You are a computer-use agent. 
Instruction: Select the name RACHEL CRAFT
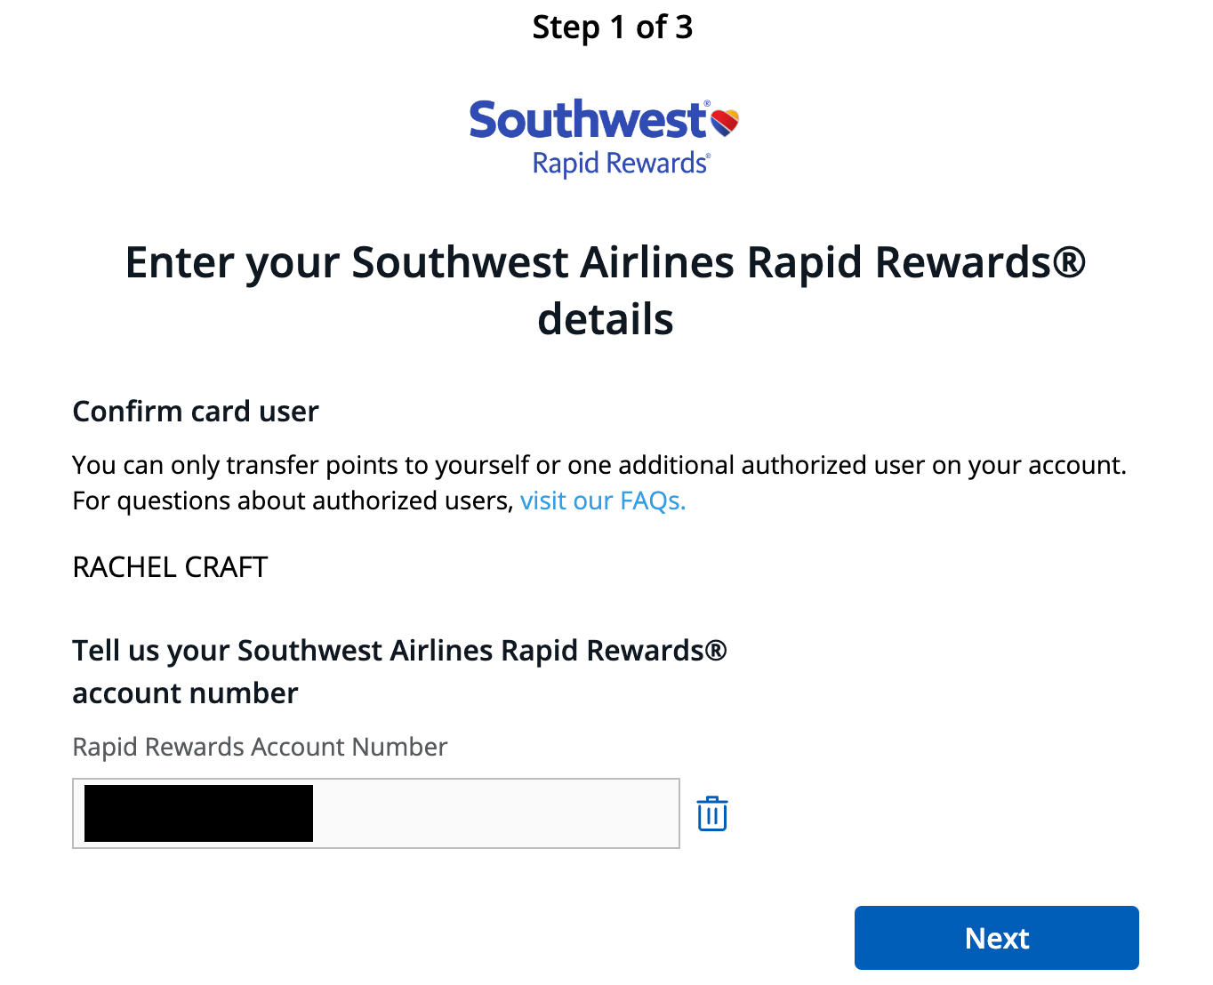(x=169, y=566)
